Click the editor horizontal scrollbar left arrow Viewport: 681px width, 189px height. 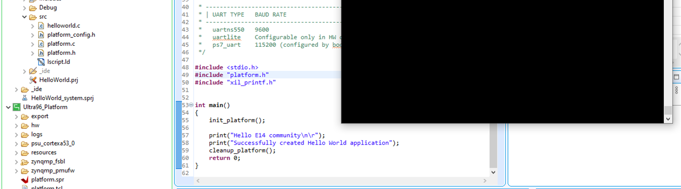198,180
